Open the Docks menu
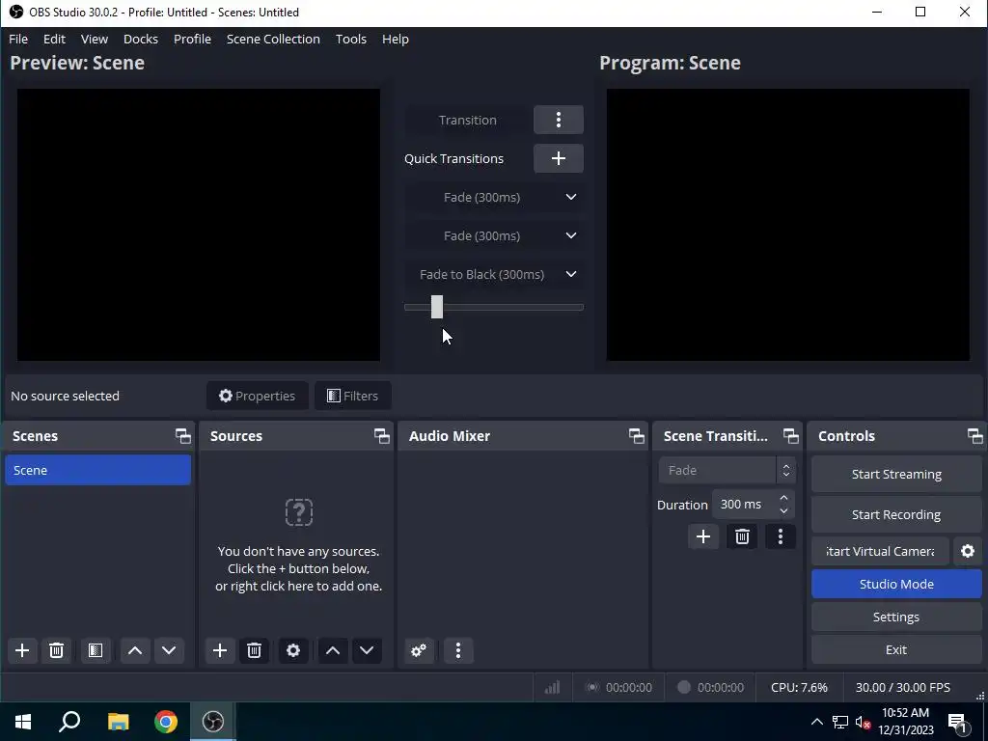 (141, 39)
